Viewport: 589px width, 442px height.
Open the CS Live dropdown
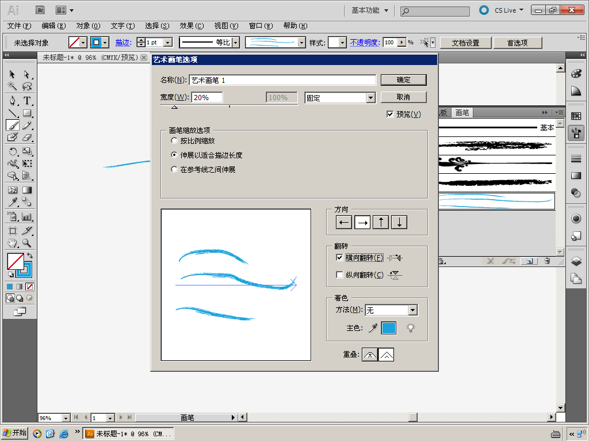pos(509,10)
